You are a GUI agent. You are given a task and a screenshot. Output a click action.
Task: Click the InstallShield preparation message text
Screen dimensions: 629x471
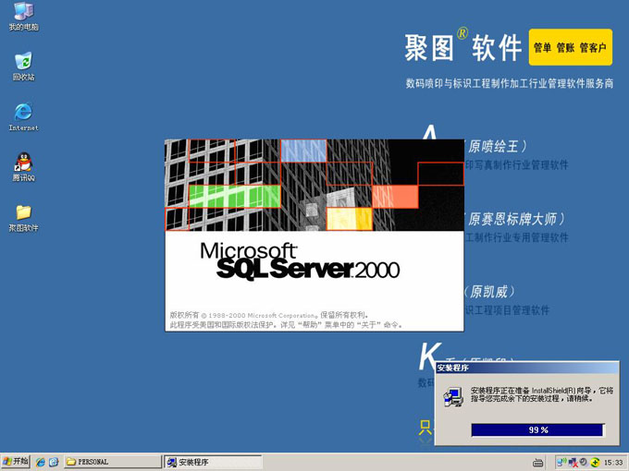pyautogui.click(x=541, y=394)
